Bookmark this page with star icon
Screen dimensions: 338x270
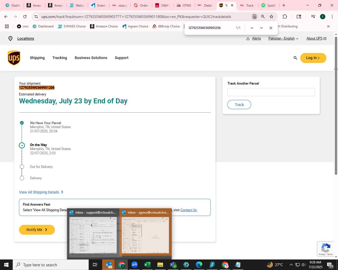pyautogui.click(x=271, y=17)
